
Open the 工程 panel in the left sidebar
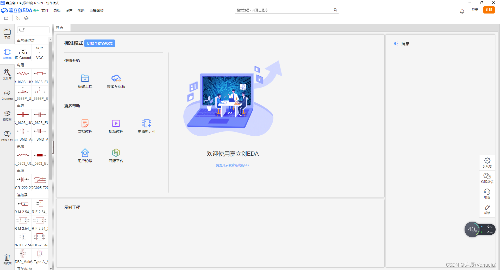(x=7, y=34)
